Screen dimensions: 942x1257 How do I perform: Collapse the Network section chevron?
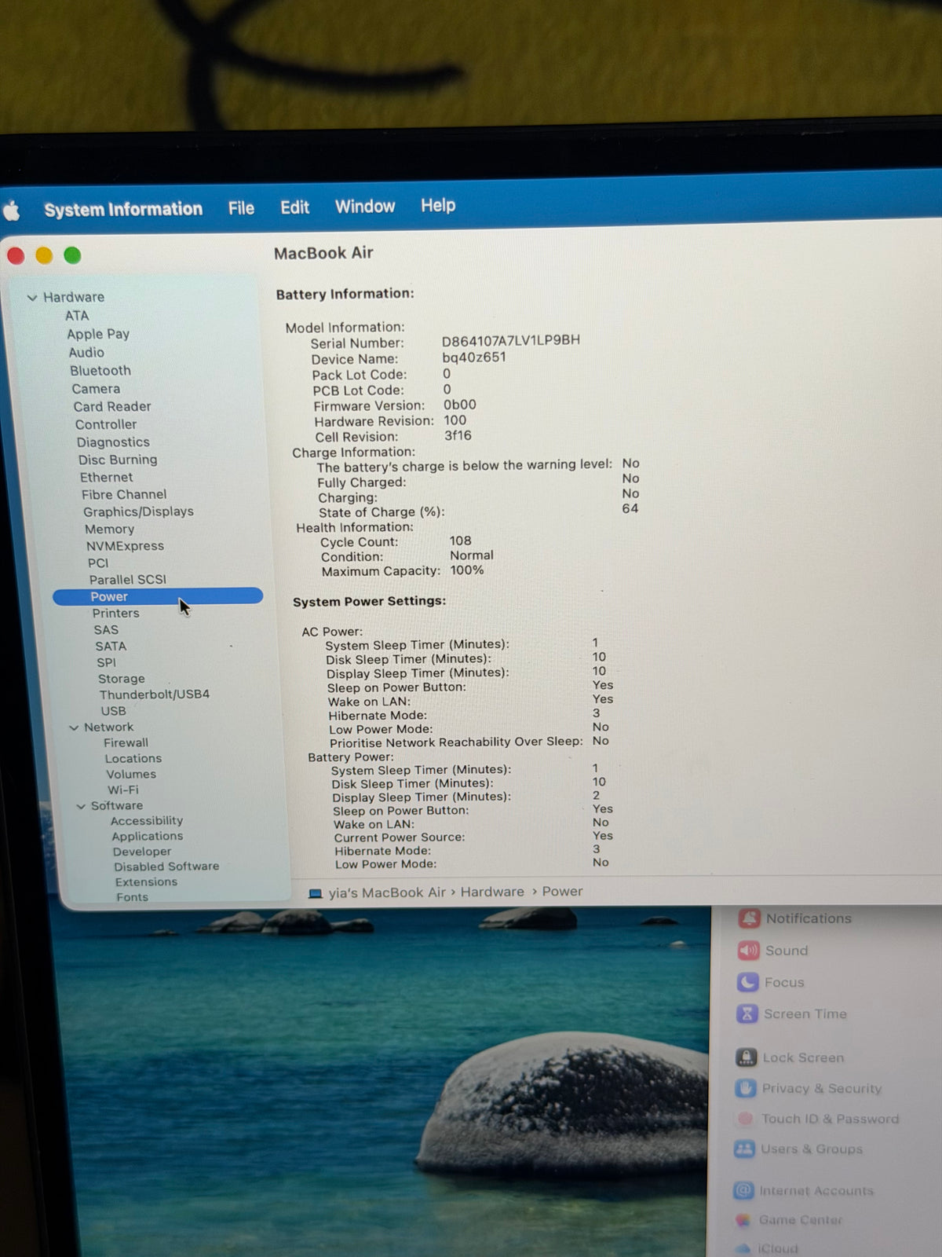tap(74, 727)
